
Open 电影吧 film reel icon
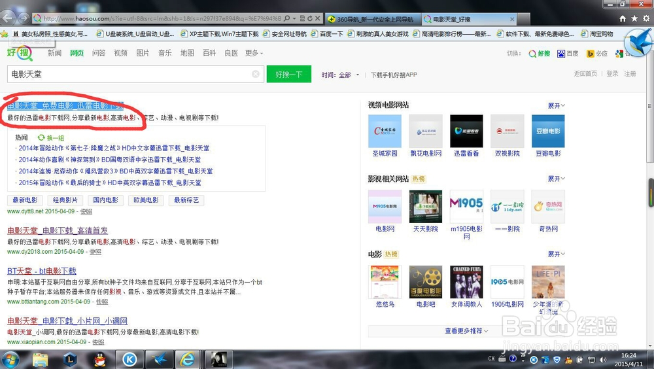tap(426, 282)
